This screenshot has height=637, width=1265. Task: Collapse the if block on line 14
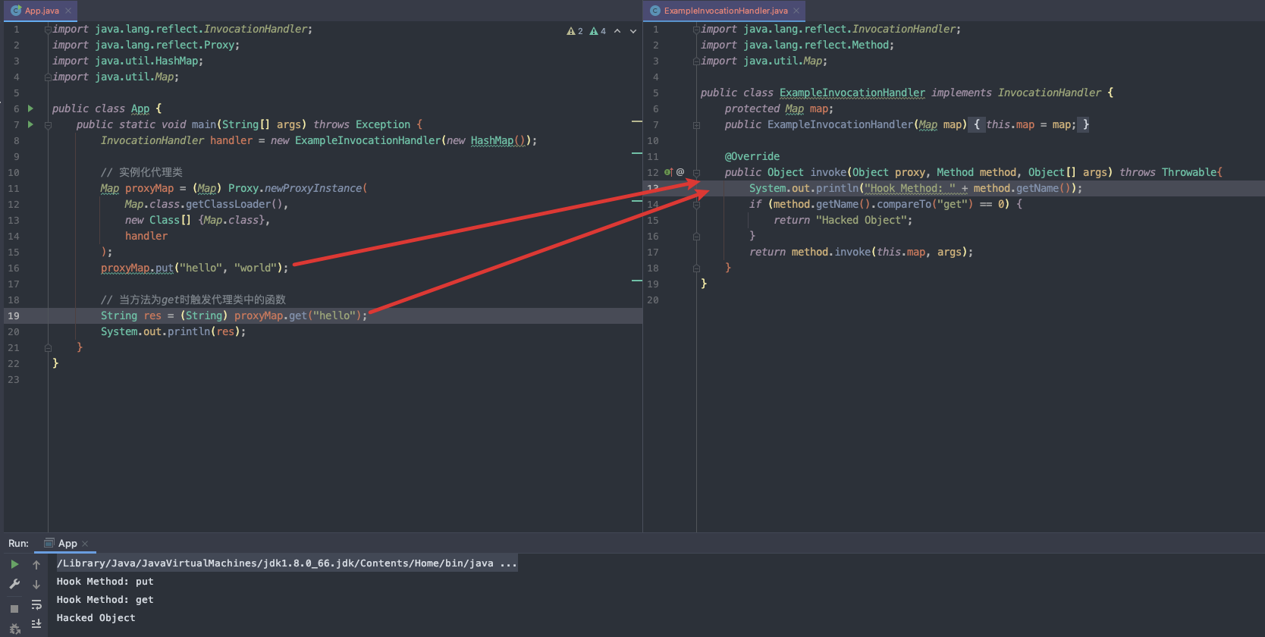(696, 204)
